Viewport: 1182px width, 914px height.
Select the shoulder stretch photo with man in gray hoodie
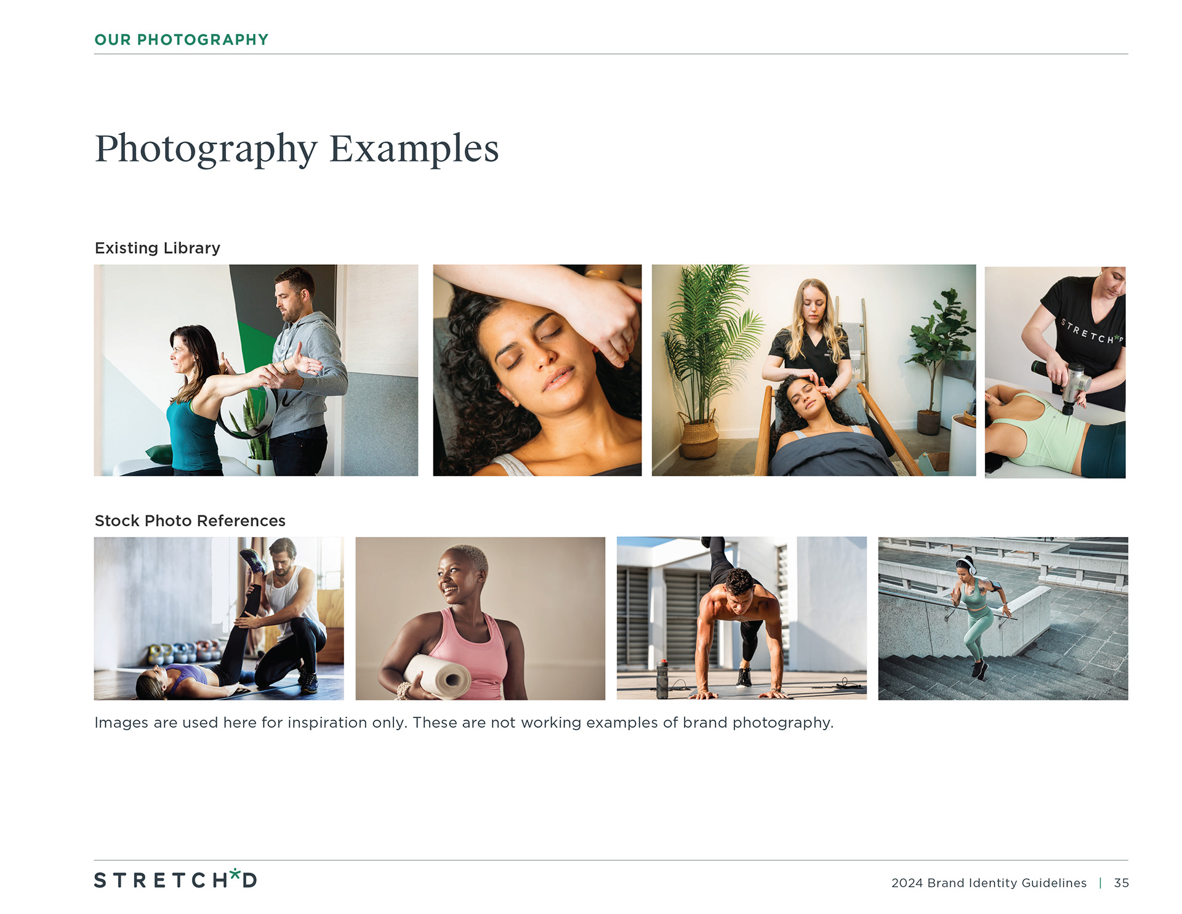255,370
